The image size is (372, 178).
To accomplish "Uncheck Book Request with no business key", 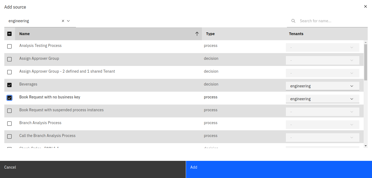I will [9, 98].
